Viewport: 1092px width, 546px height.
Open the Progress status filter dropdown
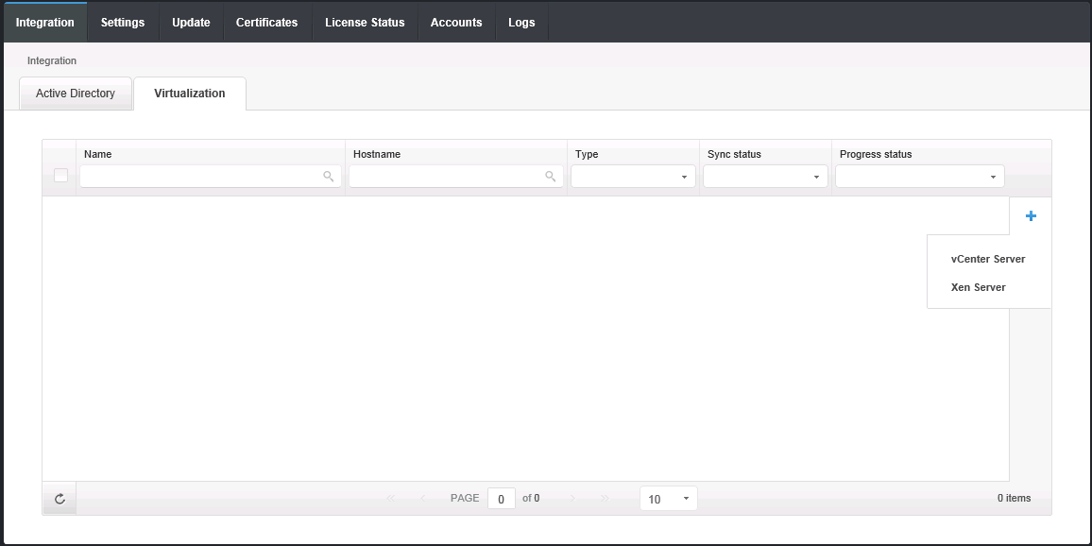click(919, 177)
